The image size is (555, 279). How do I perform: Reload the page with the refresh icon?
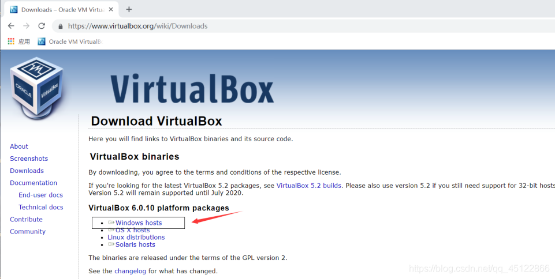42,26
